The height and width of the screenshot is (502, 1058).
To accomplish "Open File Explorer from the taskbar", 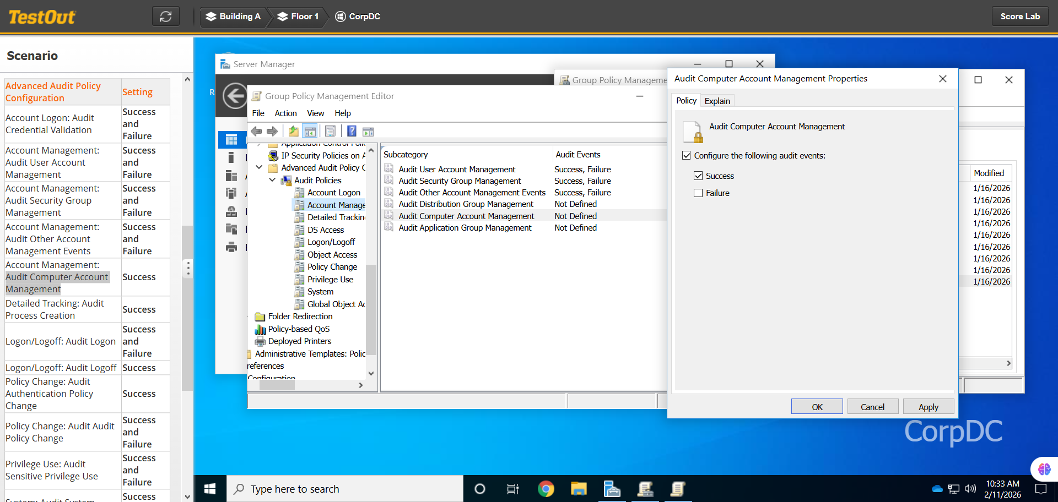I will 579,489.
